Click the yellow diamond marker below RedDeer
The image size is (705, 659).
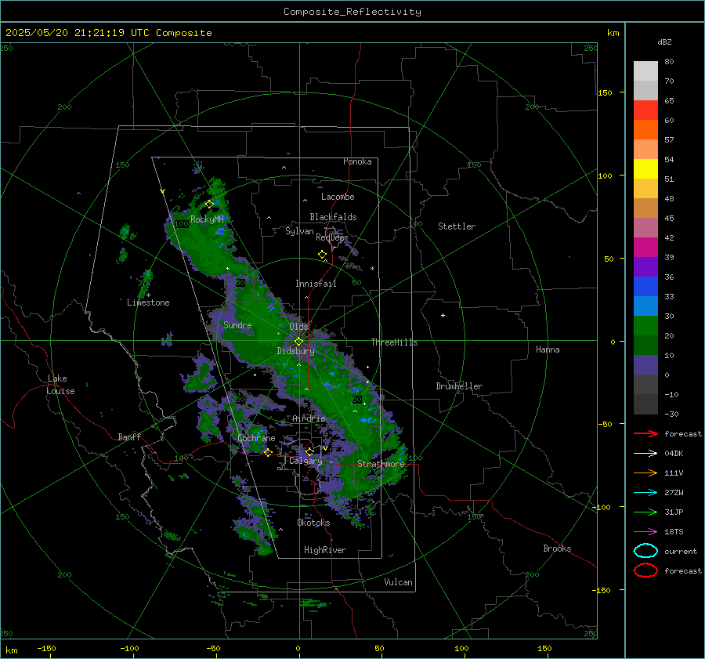(322, 255)
